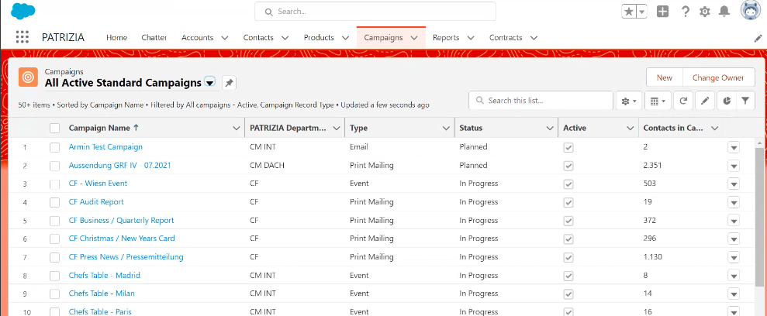
Task: Open the App Launcher grid icon
Action: (22, 37)
